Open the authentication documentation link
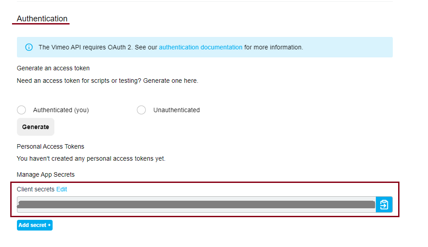Screen dimensions: 428x247 pos(201,47)
